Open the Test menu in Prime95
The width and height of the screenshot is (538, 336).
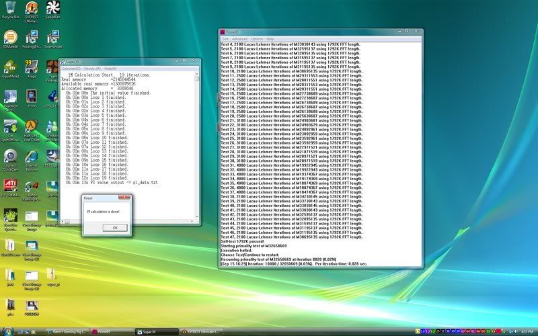click(225, 39)
